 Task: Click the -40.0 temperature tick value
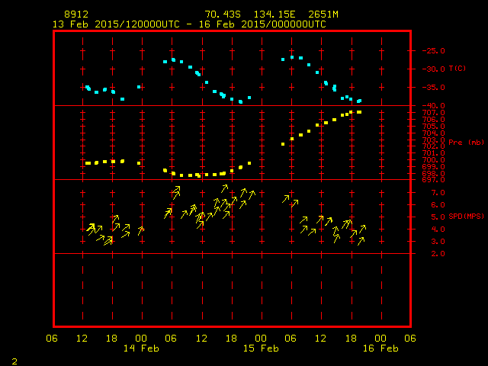point(433,106)
